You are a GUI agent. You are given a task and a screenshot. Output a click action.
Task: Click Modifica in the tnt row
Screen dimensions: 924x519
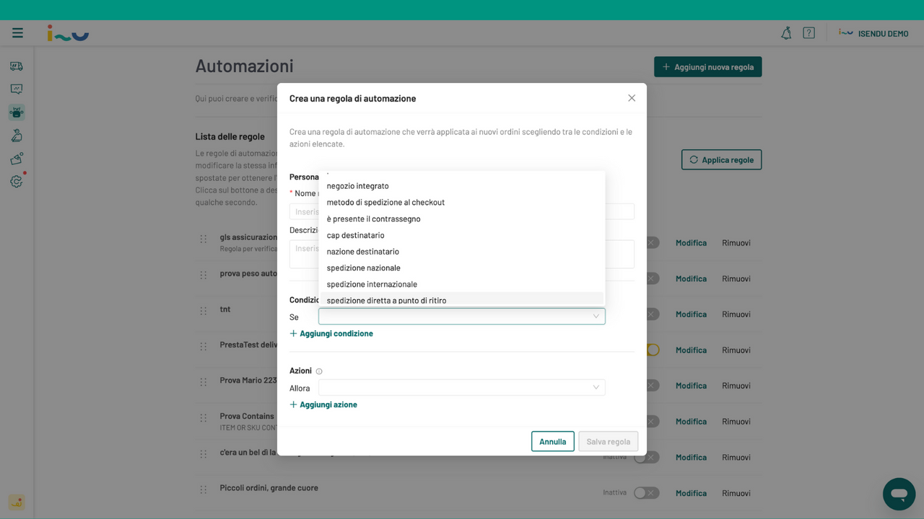pyautogui.click(x=691, y=314)
